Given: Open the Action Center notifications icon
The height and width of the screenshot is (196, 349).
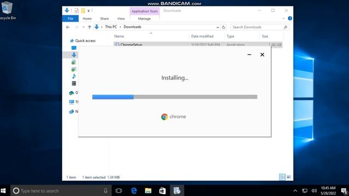Looking at the screenshot, I should pyautogui.click(x=344, y=191).
